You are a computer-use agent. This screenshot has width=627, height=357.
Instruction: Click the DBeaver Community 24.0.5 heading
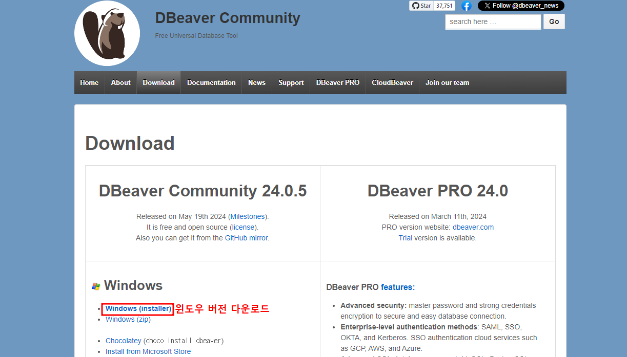(203, 191)
